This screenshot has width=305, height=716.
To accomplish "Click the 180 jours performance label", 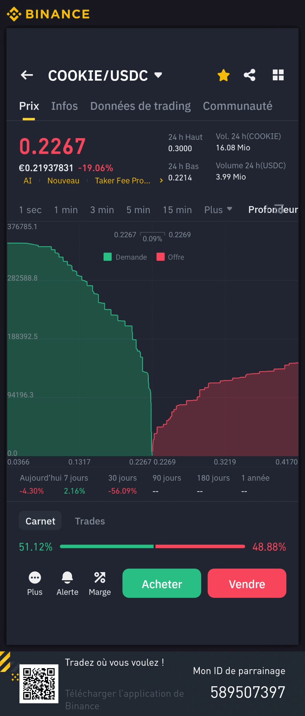I will (x=214, y=478).
